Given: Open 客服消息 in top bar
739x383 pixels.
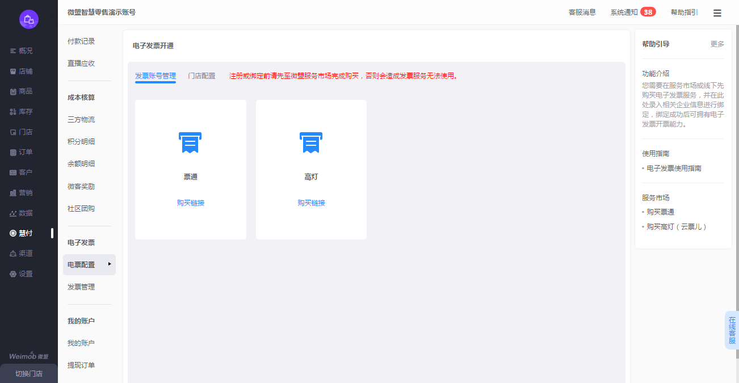Looking at the screenshot, I should click(x=582, y=12).
